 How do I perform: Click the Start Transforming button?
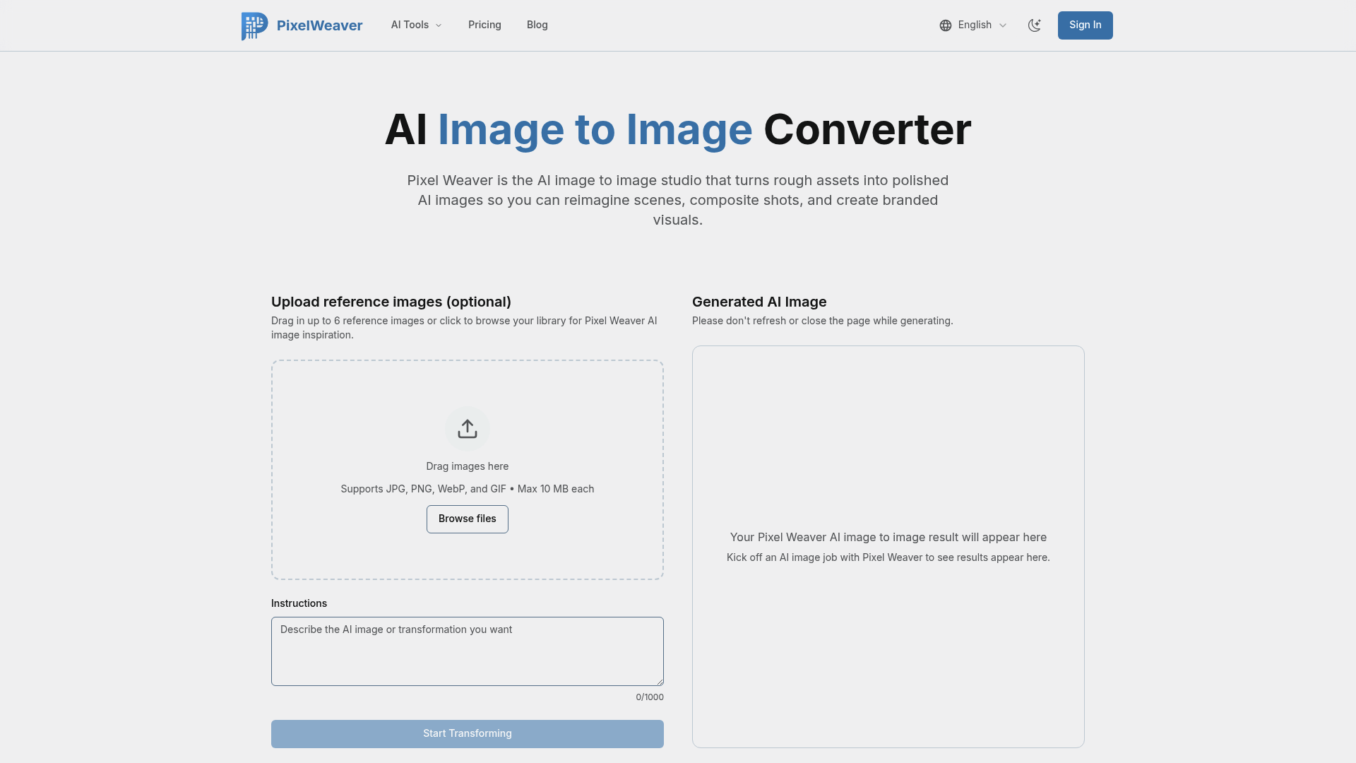coord(467,733)
